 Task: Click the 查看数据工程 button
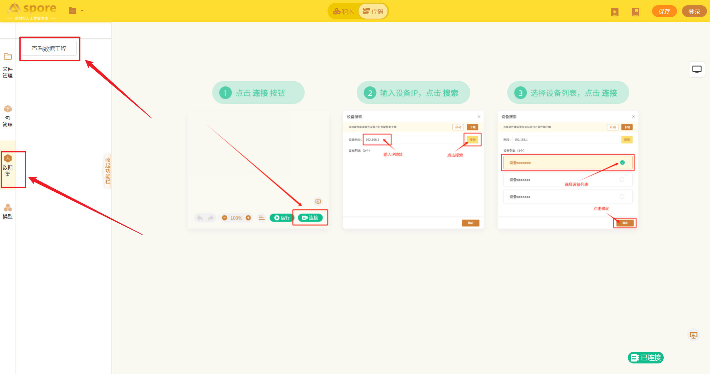pyautogui.click(x=49, y=49)
